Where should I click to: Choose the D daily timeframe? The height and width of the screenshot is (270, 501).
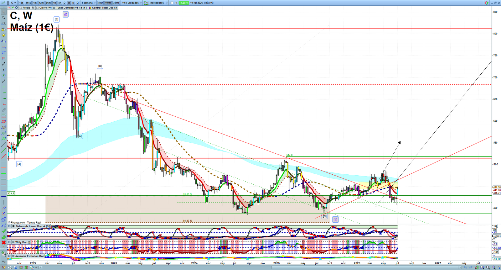pos(65,3)
